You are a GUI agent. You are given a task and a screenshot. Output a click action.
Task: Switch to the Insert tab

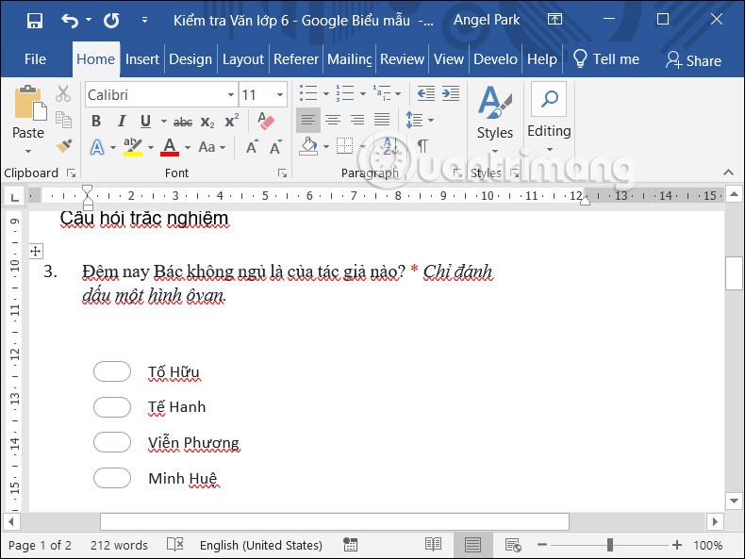pyautogui.click(x=142, y=59)
